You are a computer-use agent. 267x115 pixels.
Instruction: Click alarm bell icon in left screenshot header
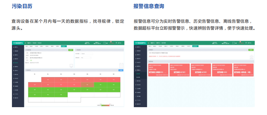tap(110, 43)
